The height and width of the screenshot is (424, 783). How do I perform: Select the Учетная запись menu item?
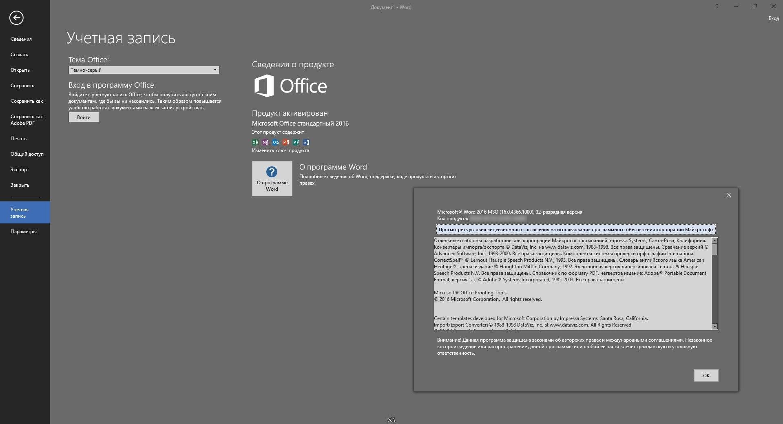tap(25, 212)
